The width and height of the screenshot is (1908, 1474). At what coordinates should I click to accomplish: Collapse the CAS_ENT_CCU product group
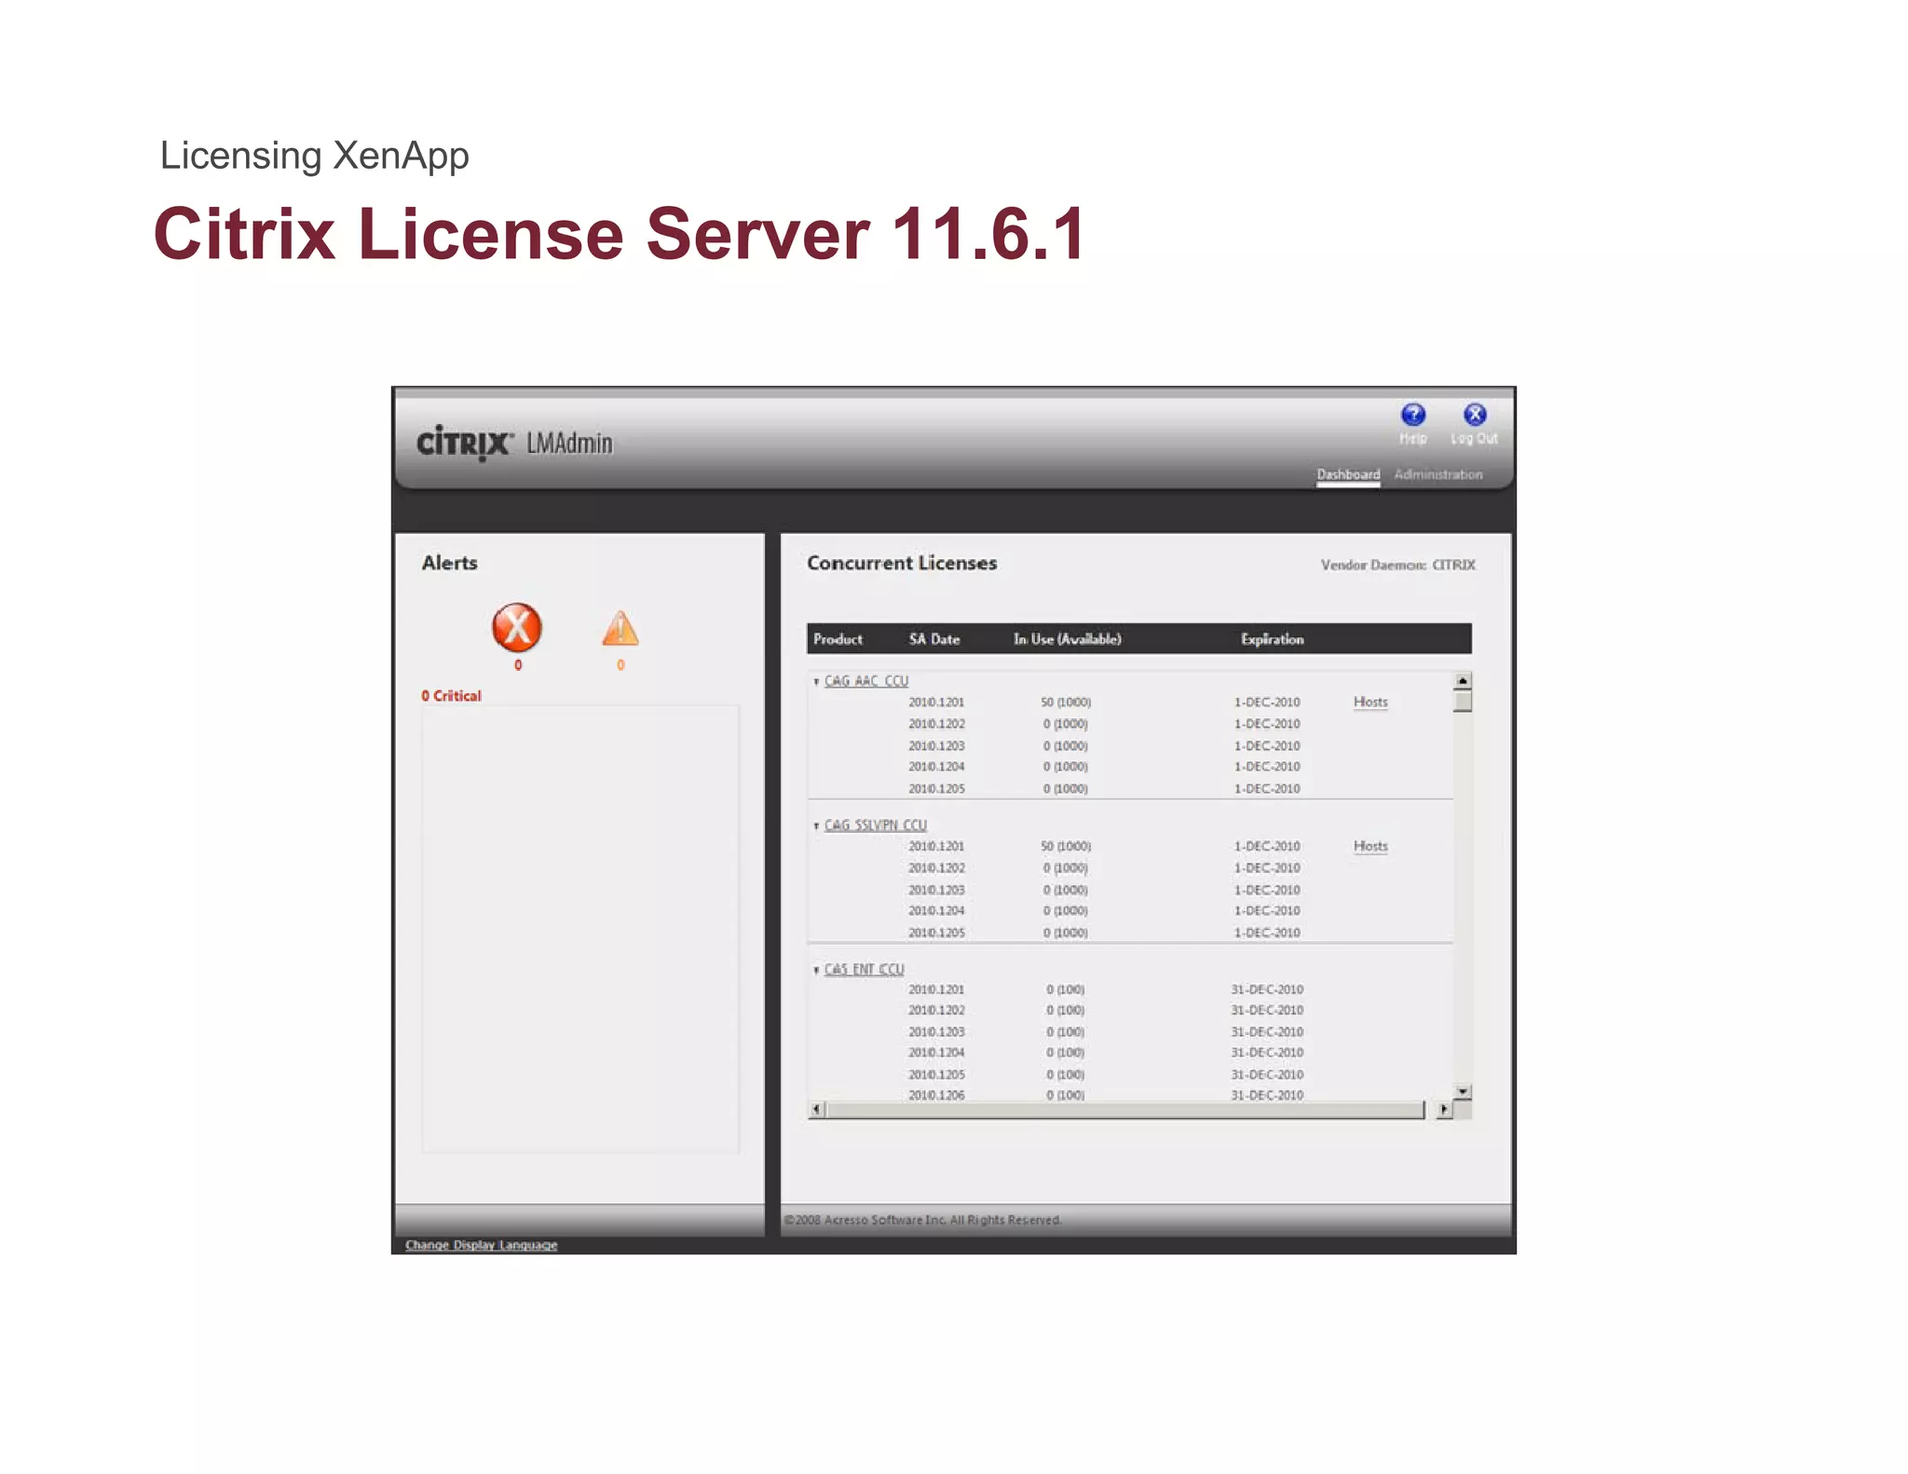click(816, 970)
